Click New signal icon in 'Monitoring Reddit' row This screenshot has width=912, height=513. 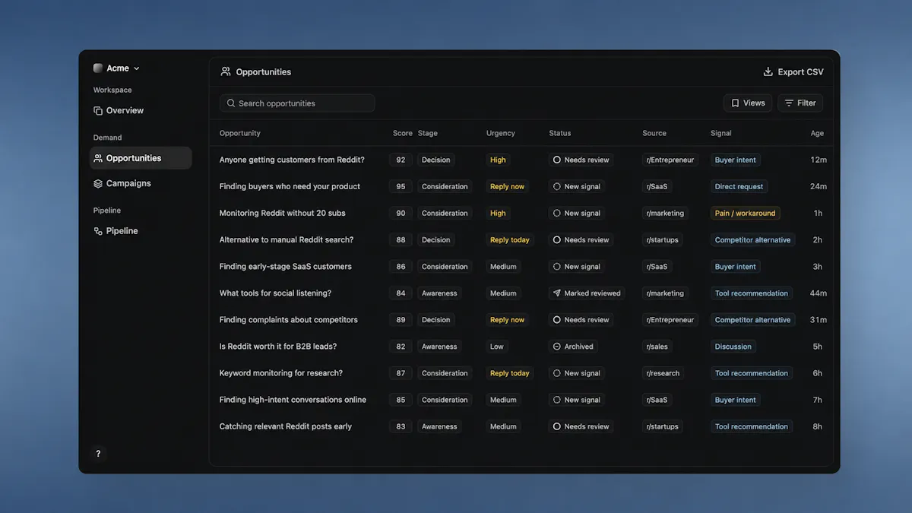coord(557,213)
